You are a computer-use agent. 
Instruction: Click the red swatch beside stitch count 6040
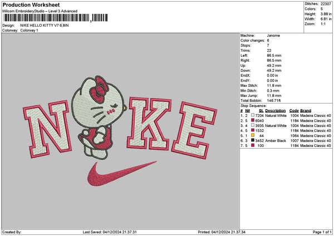tap(253, 120)
